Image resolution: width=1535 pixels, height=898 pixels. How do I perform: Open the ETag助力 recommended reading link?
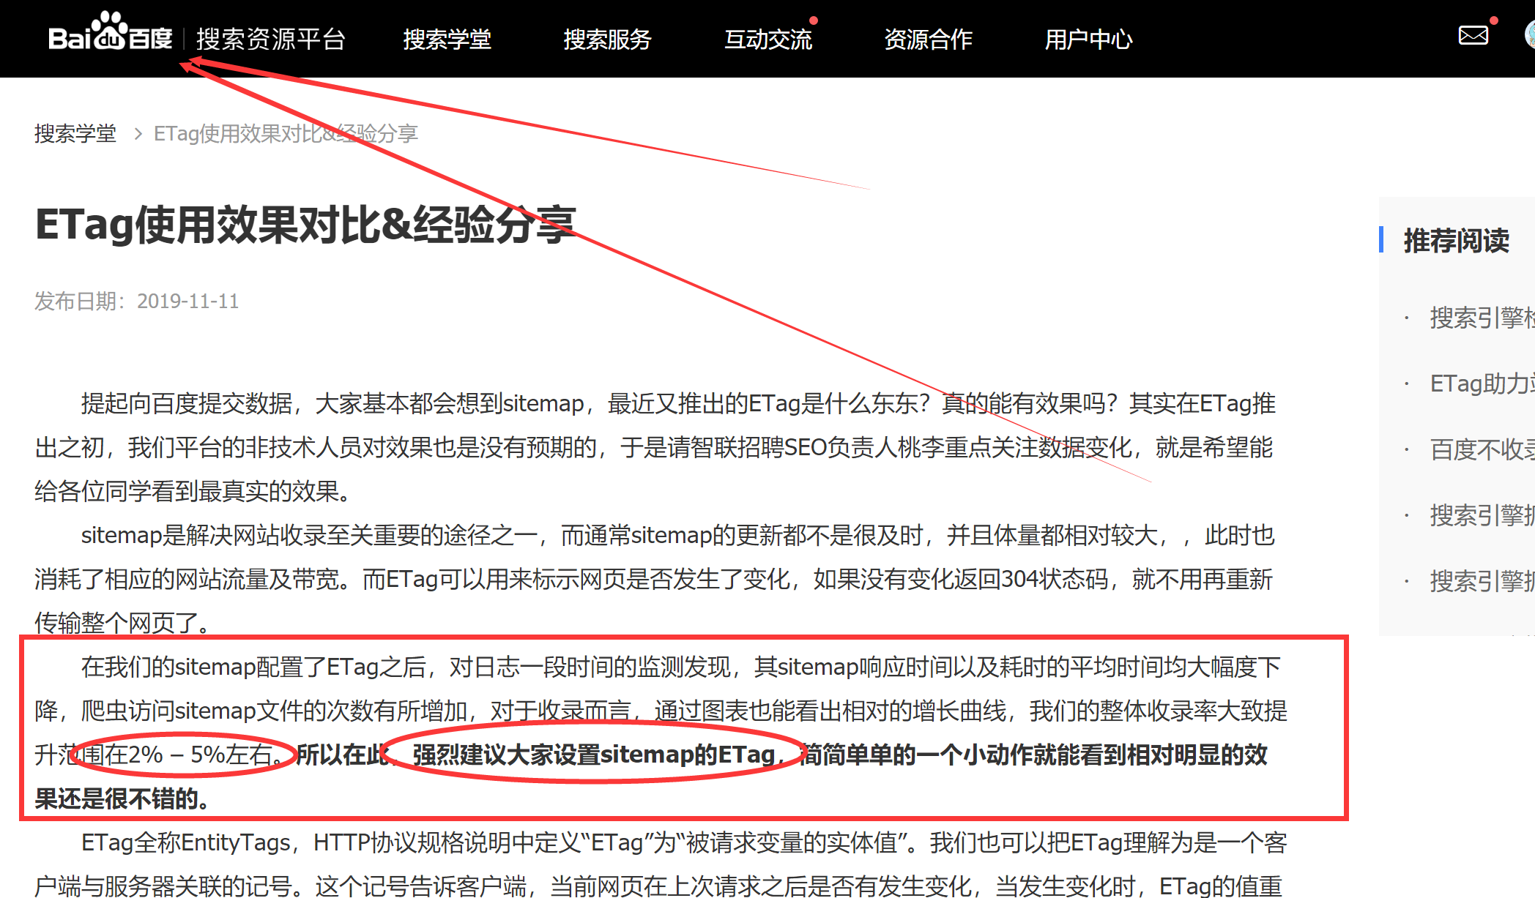coord(1479,384)
